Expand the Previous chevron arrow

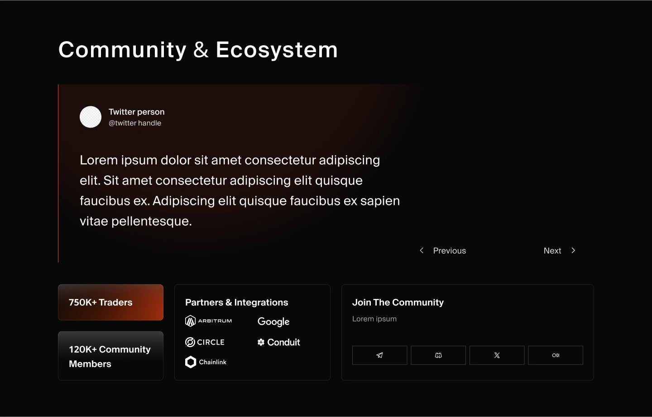coord(421,250)
